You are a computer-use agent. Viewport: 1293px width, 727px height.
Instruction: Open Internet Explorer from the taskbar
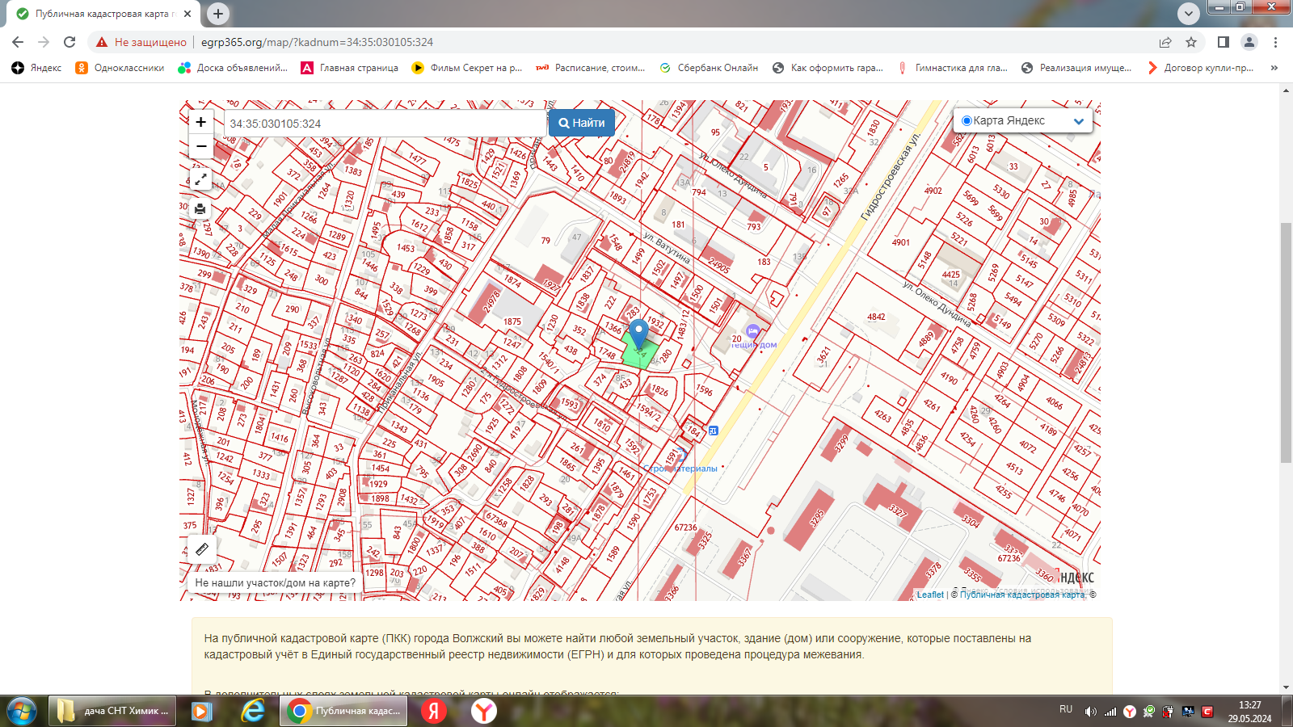253,711
